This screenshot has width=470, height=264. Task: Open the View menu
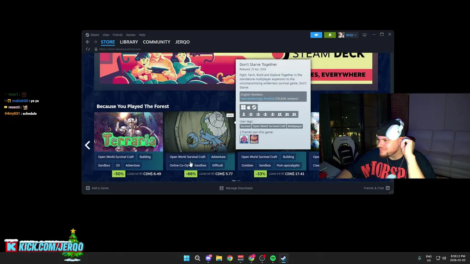click(106, 35)
